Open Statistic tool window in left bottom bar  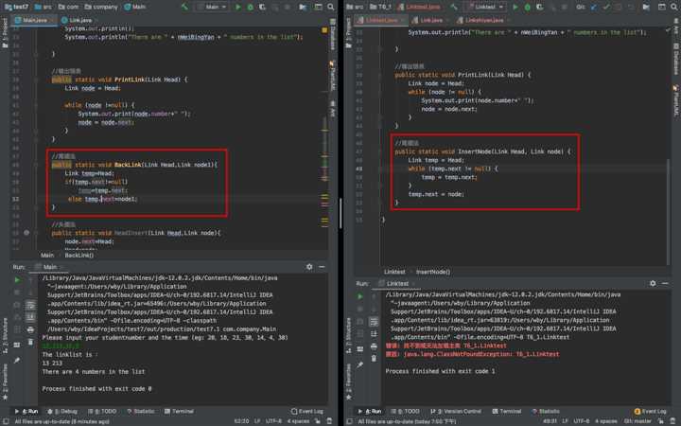141,411
